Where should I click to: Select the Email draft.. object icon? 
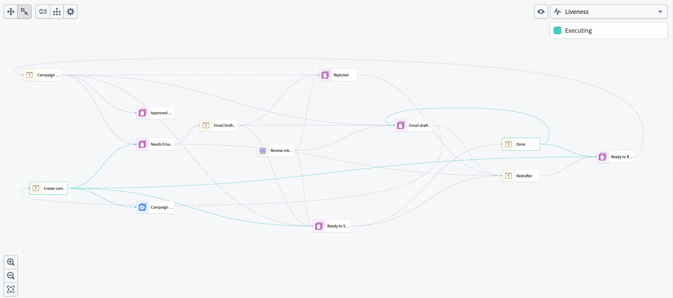pos(401,125)
